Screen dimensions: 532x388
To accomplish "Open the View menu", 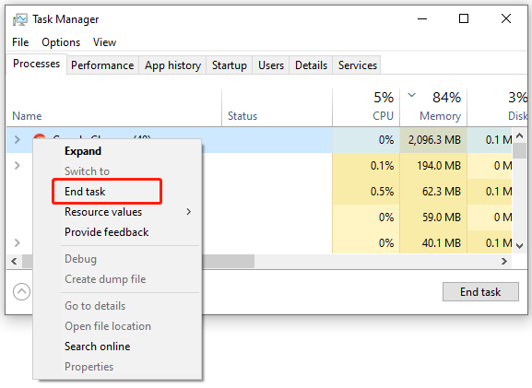I will coord(104,42).
